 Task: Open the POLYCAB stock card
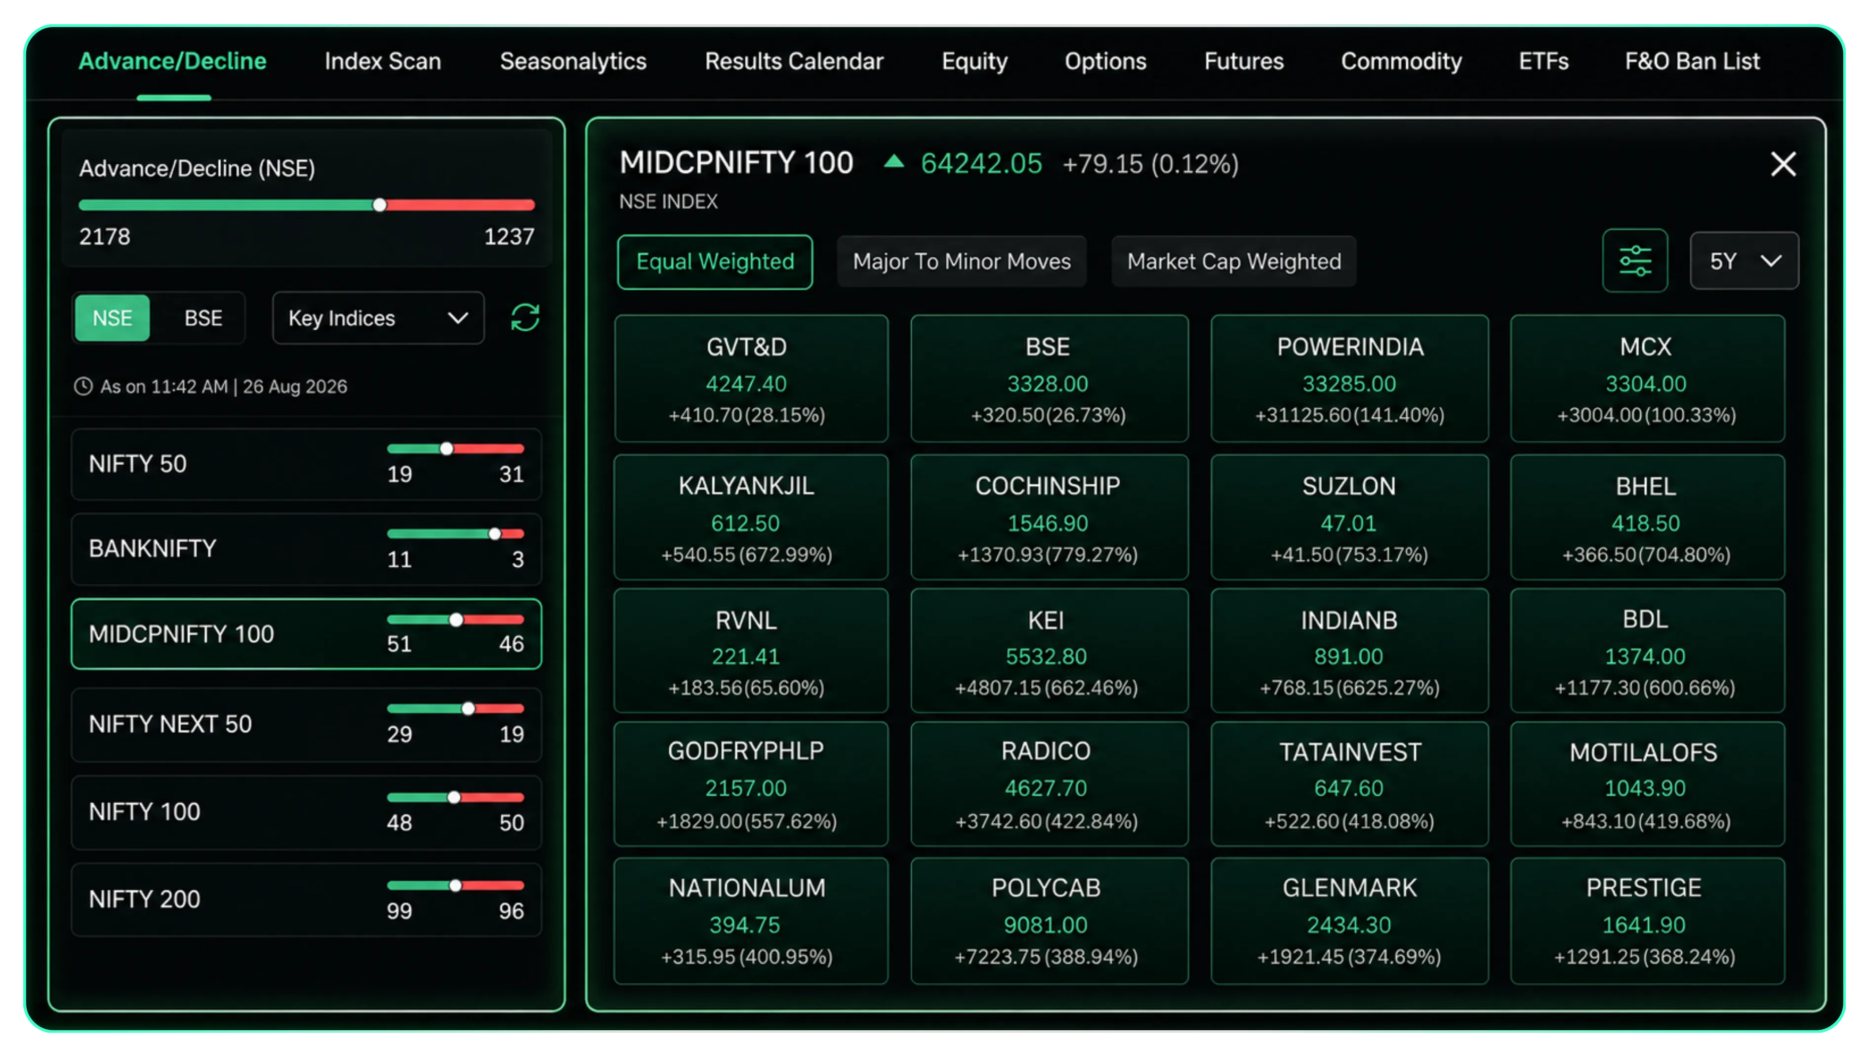[1049, 921]
